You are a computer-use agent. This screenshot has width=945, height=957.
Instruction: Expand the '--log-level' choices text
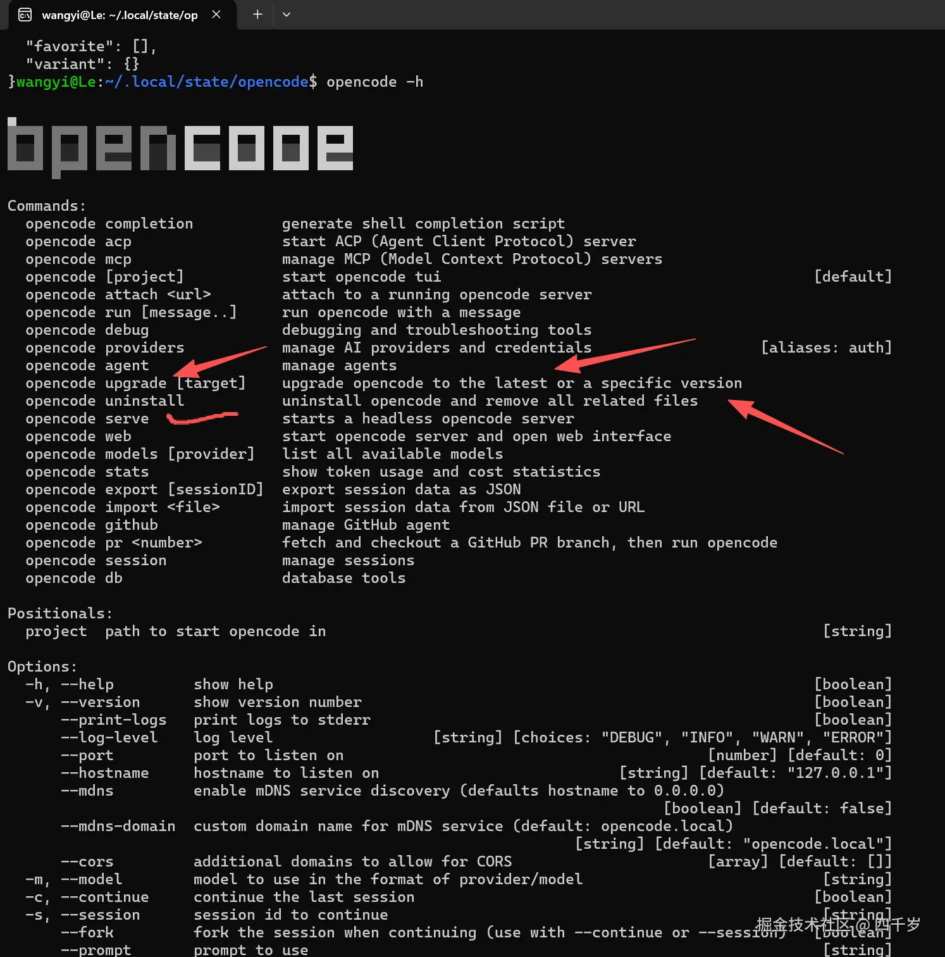(701, 737)
